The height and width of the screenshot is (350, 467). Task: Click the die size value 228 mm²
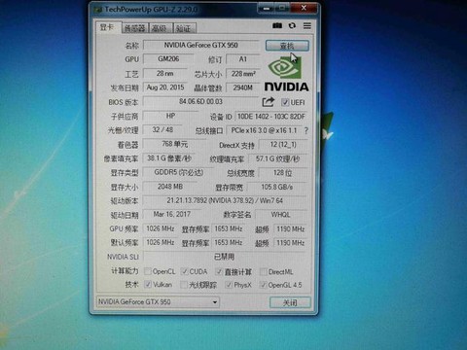[243, 74]
